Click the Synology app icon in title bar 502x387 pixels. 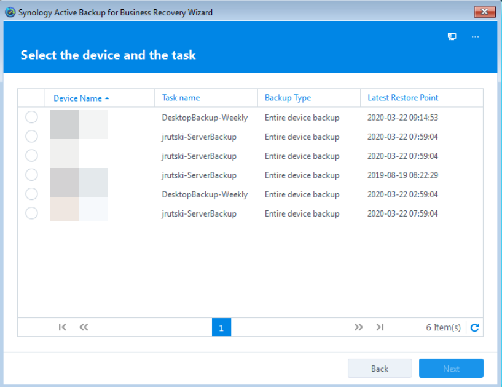[x=10, y=12]
